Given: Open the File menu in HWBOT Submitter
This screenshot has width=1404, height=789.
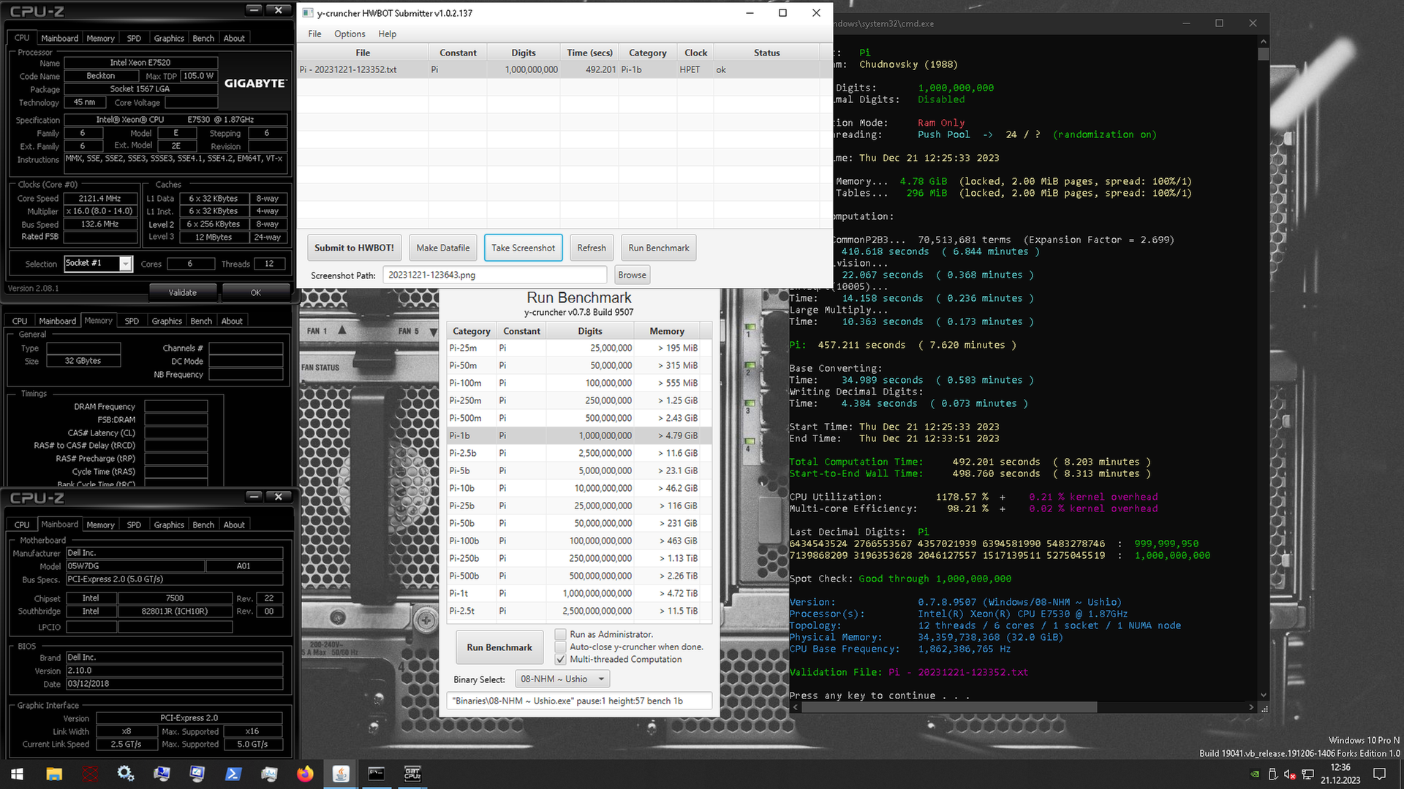Looking at the screenshot, I should (314, 34).
